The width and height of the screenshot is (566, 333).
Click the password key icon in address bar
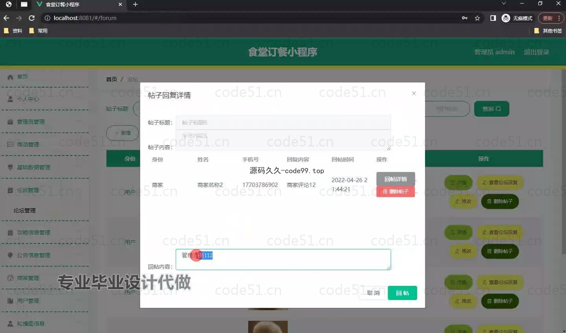(x=465, y=18)
